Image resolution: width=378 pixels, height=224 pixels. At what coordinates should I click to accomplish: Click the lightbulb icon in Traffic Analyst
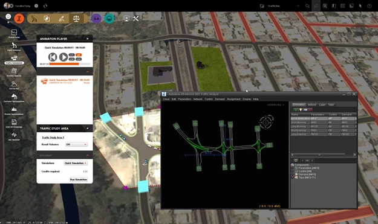tap(301, 110)
